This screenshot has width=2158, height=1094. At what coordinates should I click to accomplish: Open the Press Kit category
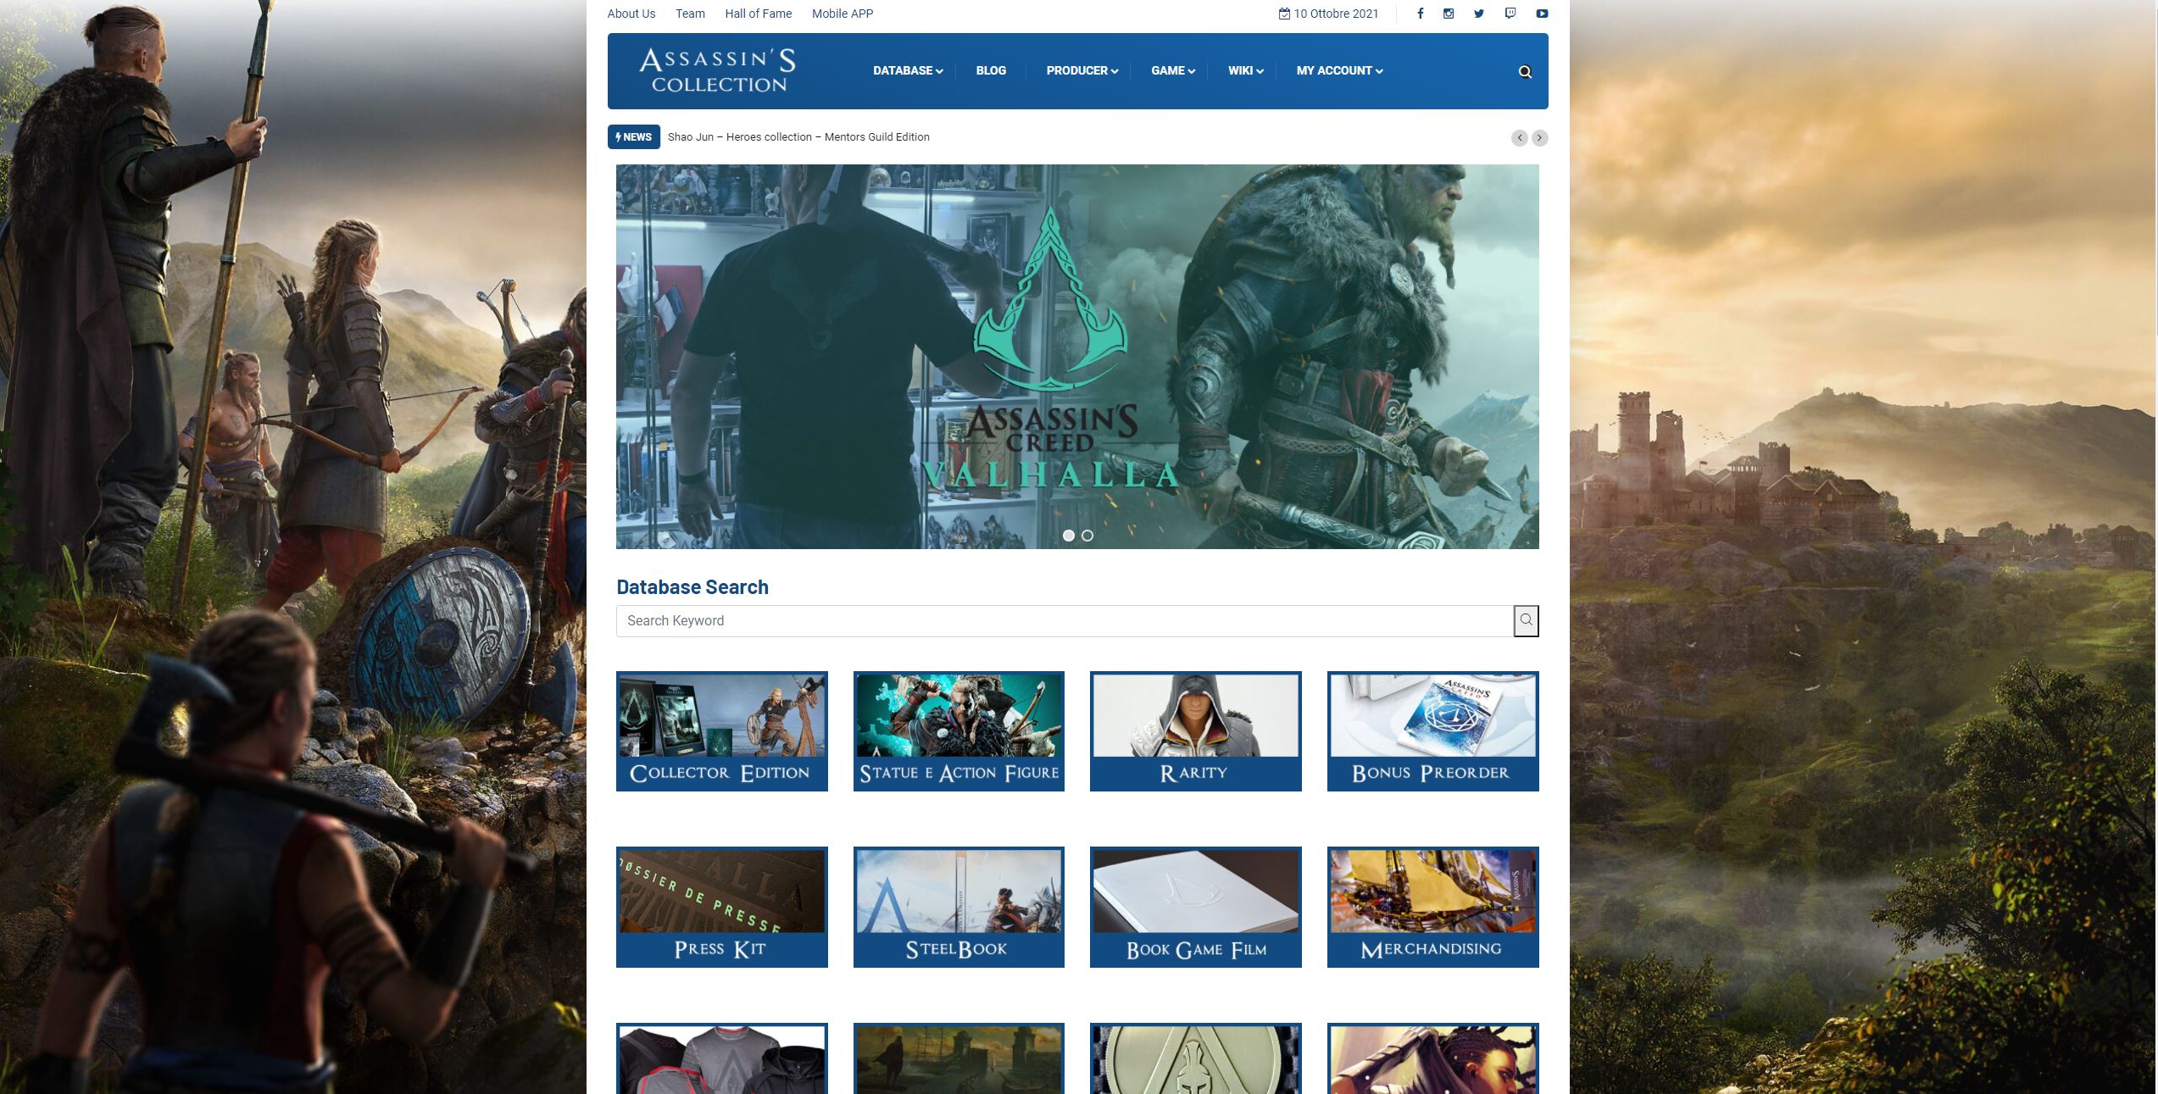(x=722, y=907)
